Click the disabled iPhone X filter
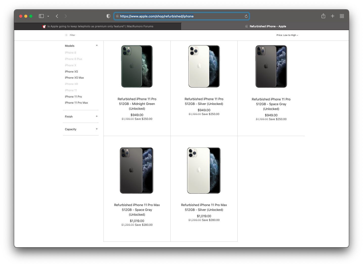 point(71,65)
